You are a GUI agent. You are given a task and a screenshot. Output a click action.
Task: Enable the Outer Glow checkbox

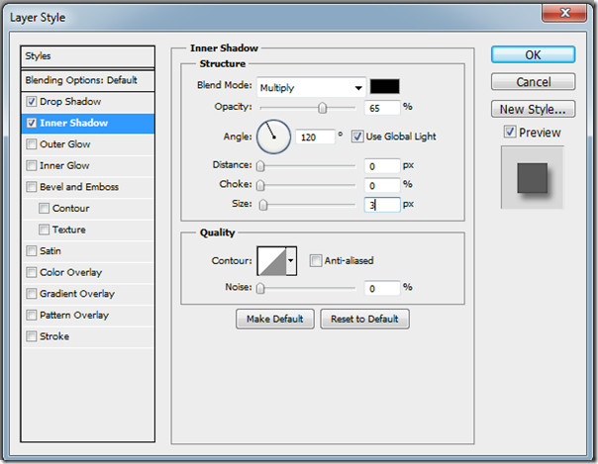(x=32, y=144)
